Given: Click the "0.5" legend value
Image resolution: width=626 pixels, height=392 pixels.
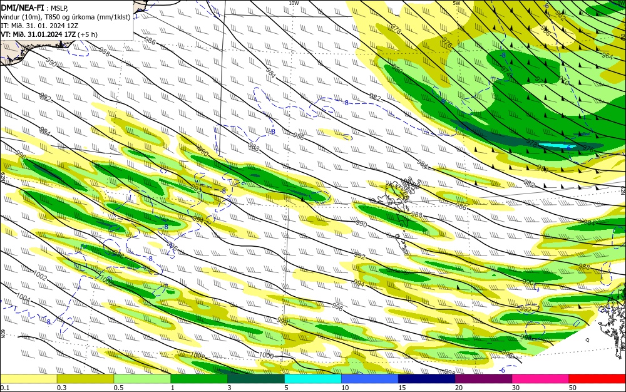Looking at the screenshot, I should 118,388.
